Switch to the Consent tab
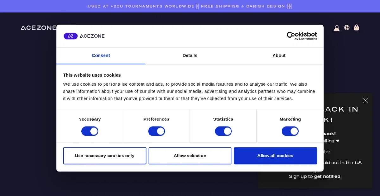The width and height of the screenshot is (380, 196). coord(101,56)
